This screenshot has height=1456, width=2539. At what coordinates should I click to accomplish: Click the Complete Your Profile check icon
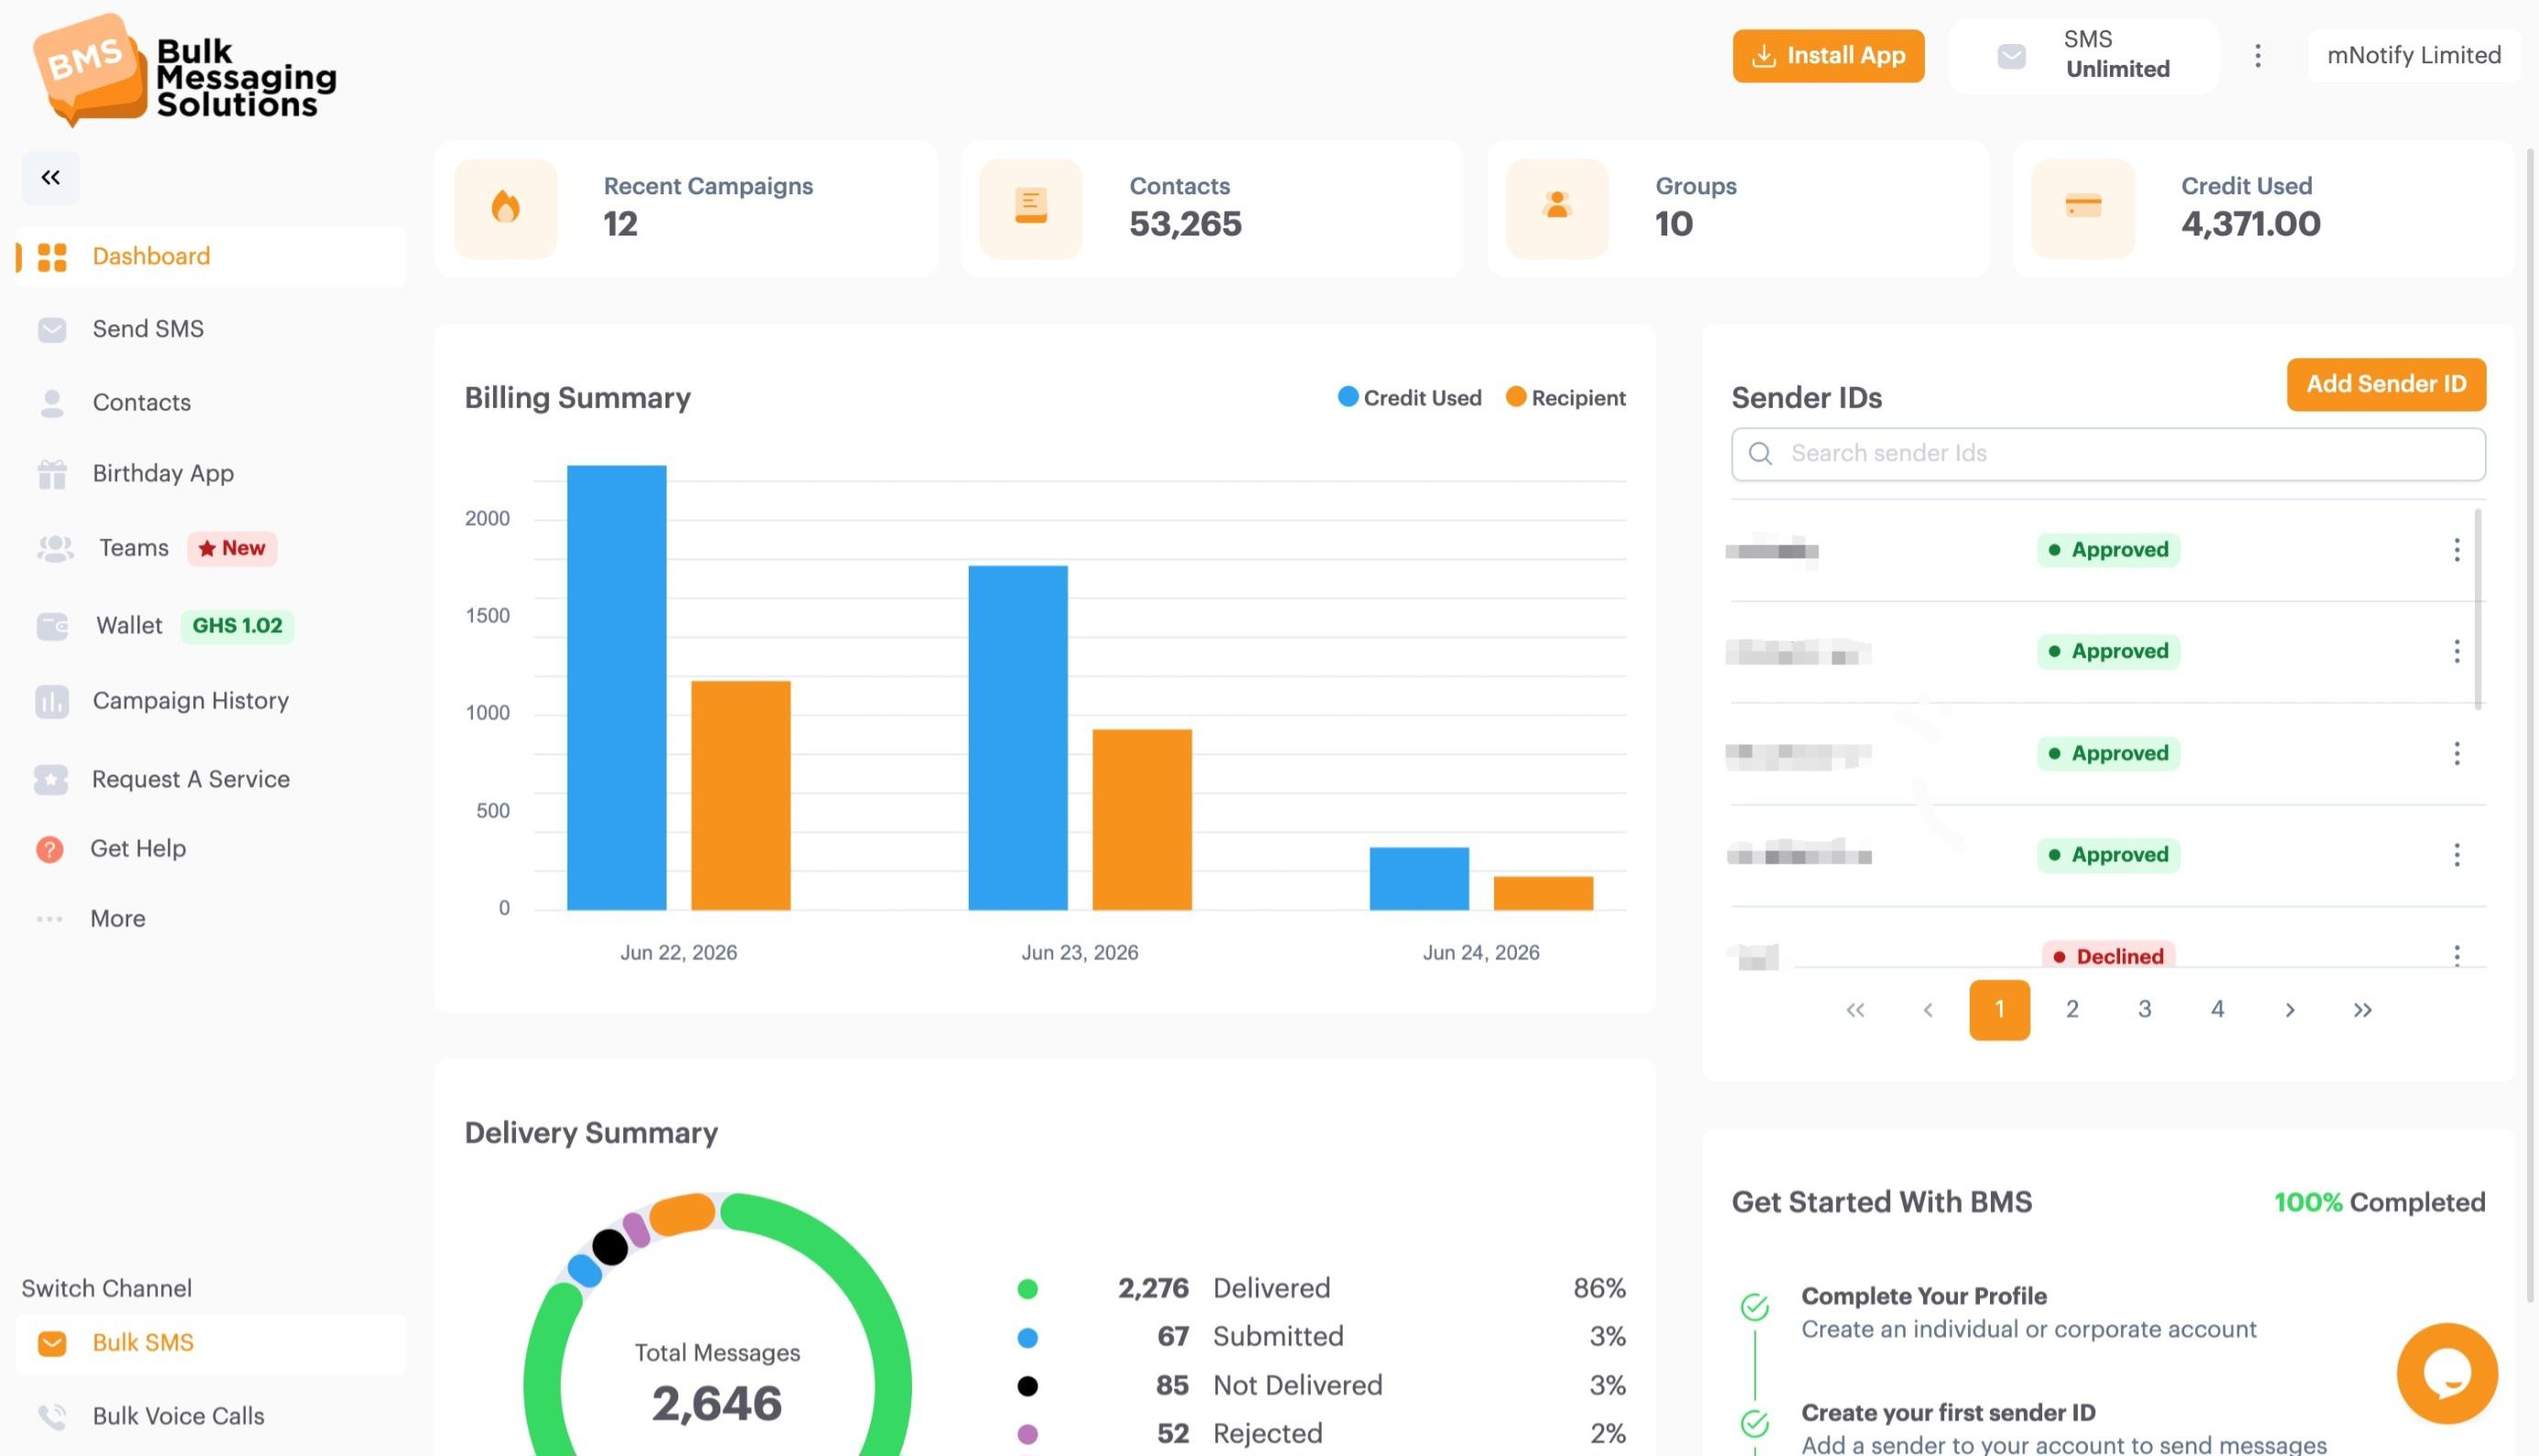pyautogui.click(x=1755, y=1307)
